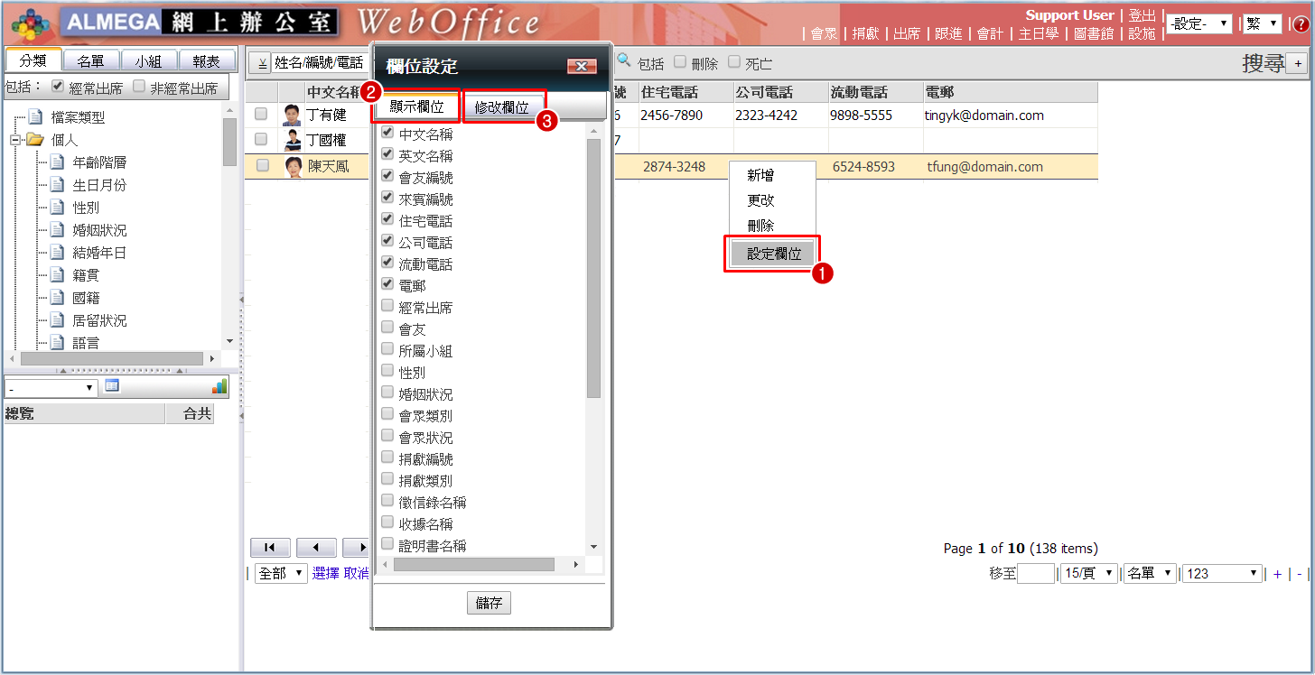Switch to the 修改欄位 tab

502,106
